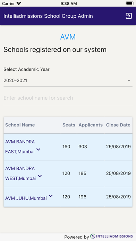Click the Intelliadmissions logo in footer

(x=111, y=236)
